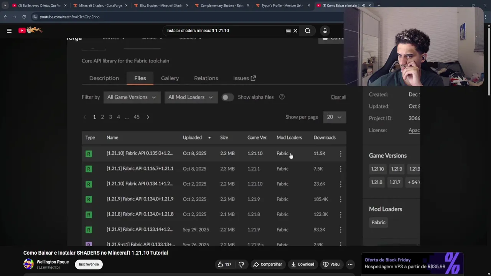Expand the All Mod Loaders filter
This screenshot has height=276, width=491.
click(191, 97)
